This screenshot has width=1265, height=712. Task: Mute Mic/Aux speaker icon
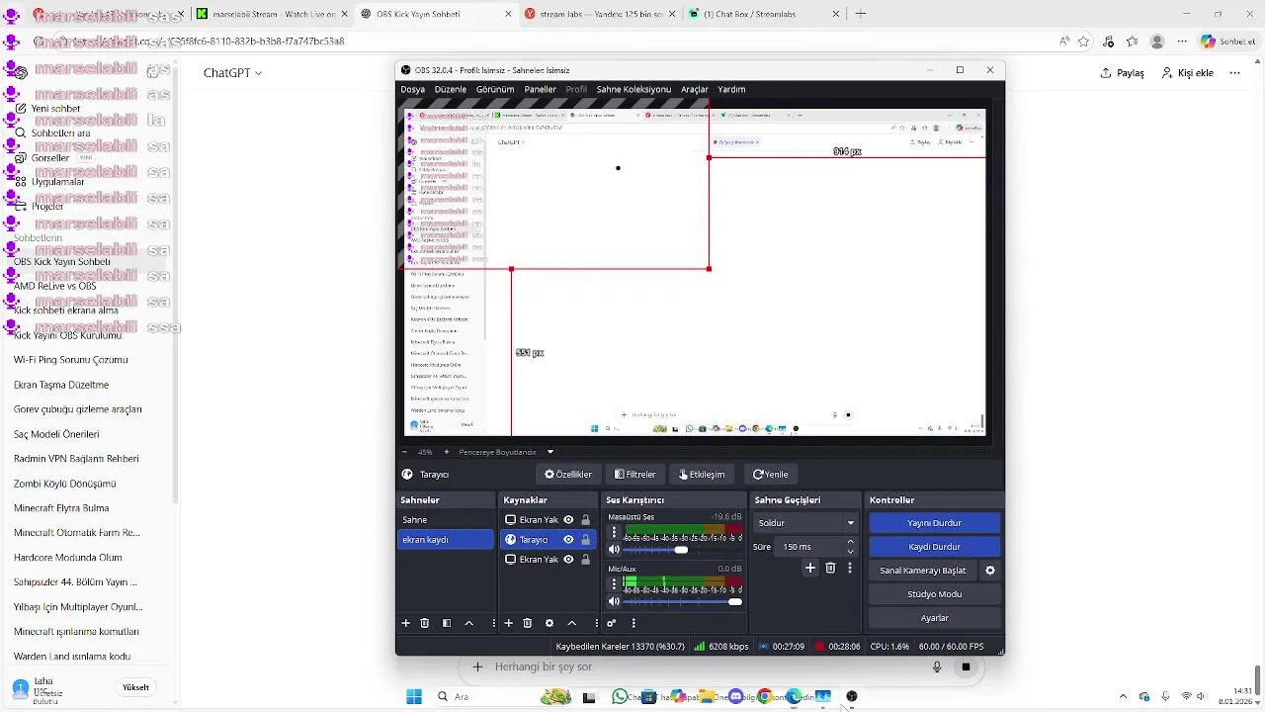click(614, 601)
